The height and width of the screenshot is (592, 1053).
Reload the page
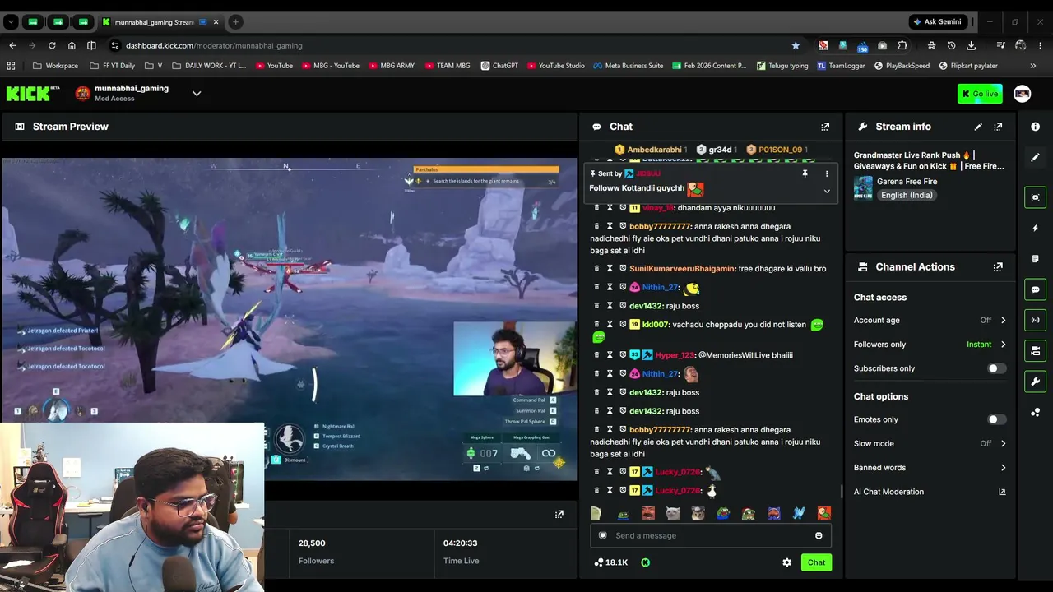[52, 46]
